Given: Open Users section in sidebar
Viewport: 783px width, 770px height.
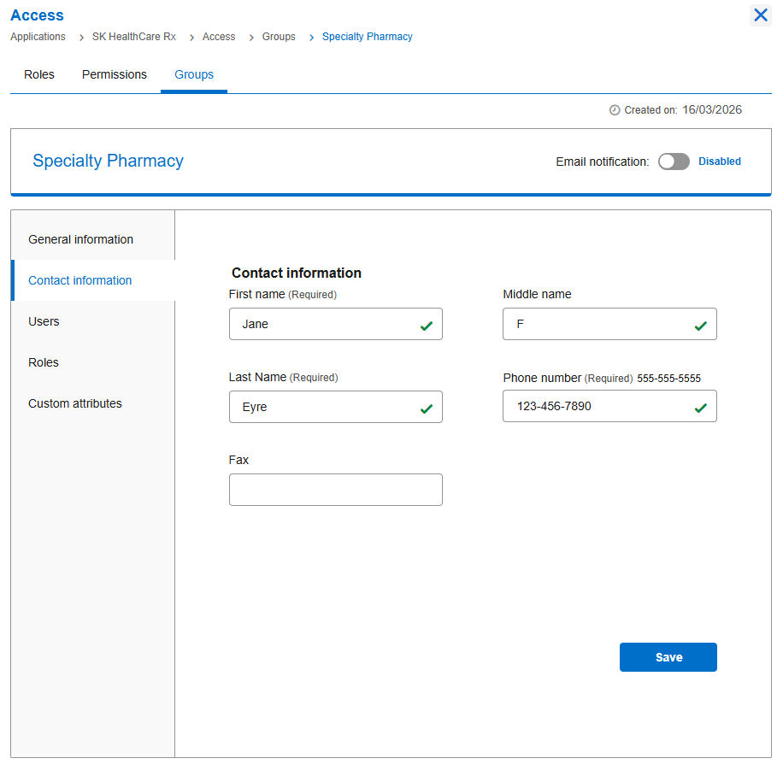Looking at the screenshot, I should coord(93,321).
